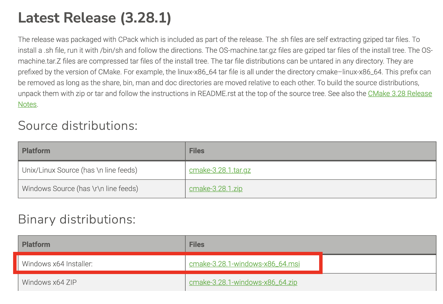Click the 'Binary distributions:' heading
Viewport: 443px width, 304px height.
(77, 219)
